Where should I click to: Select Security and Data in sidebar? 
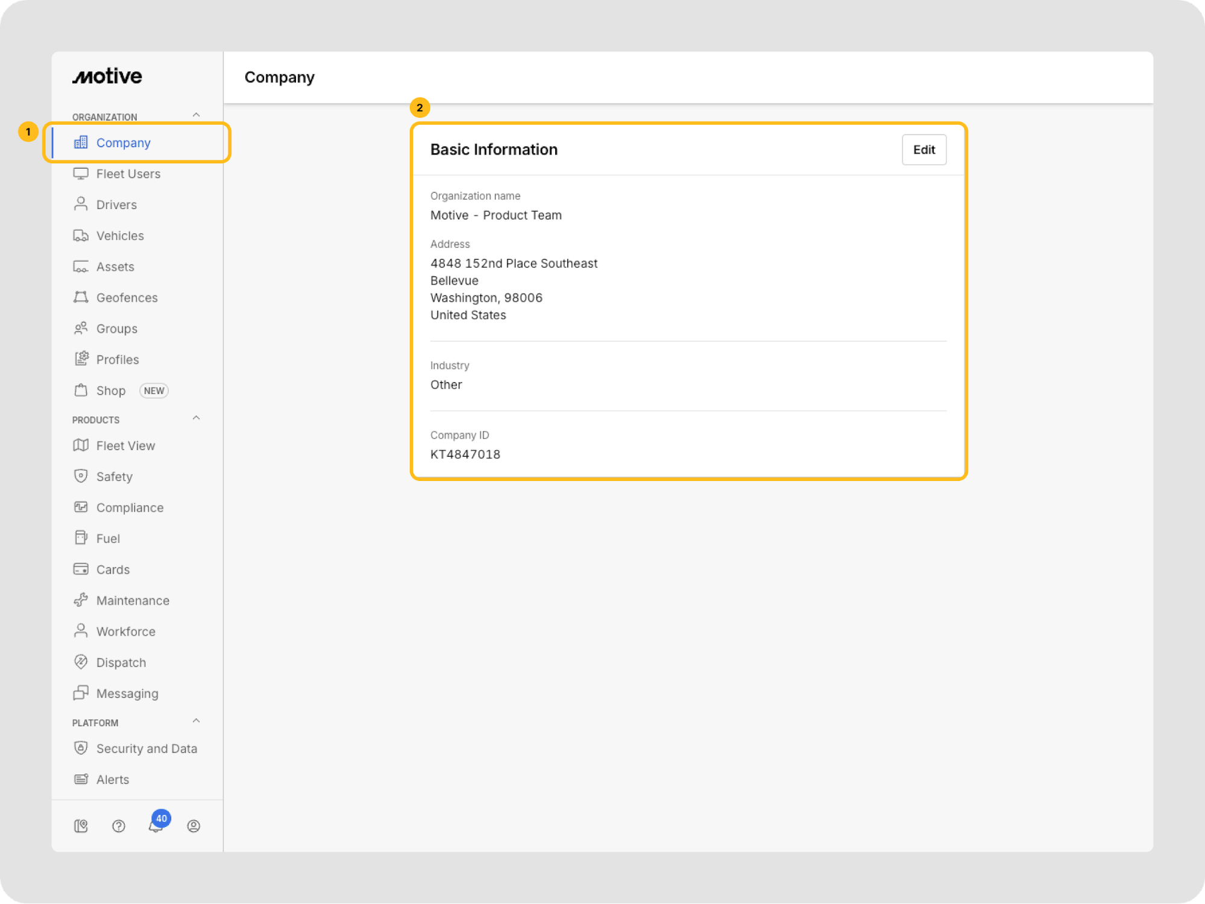click(146, 749)
